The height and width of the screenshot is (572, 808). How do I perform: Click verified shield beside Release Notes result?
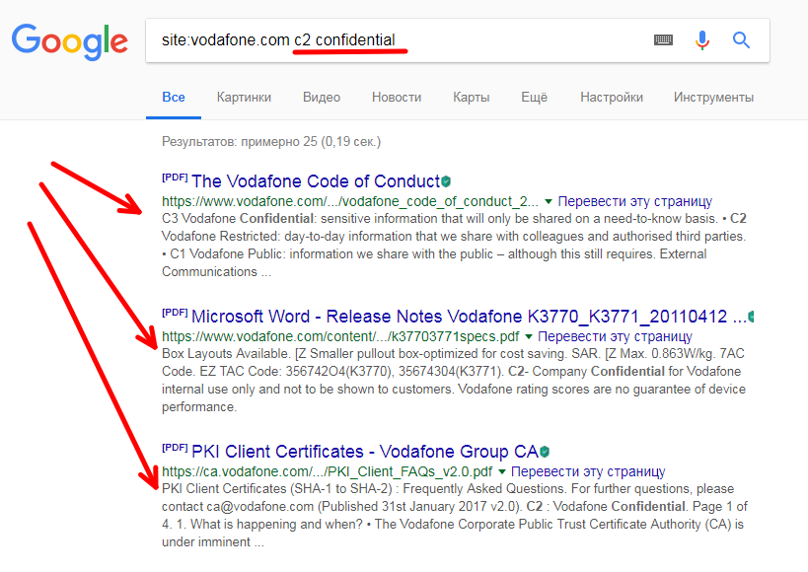coord(753,318)
